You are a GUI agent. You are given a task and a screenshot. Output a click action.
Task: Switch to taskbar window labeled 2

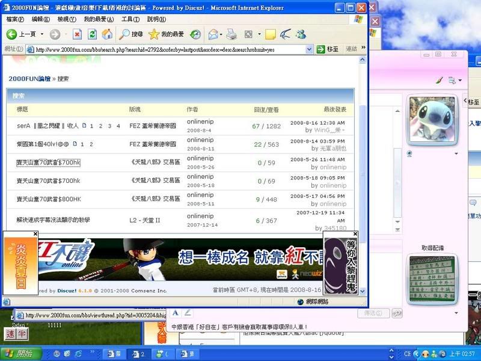[x=138, y=354]
